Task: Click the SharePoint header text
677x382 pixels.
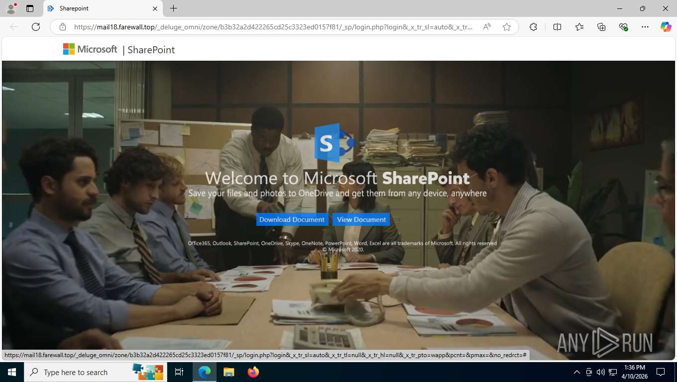Action: tap(151, 50)
